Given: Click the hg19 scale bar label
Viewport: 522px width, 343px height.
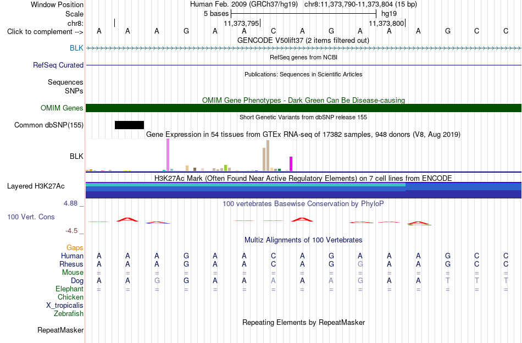Looking at the screenshot, I should tap(389, 14).
